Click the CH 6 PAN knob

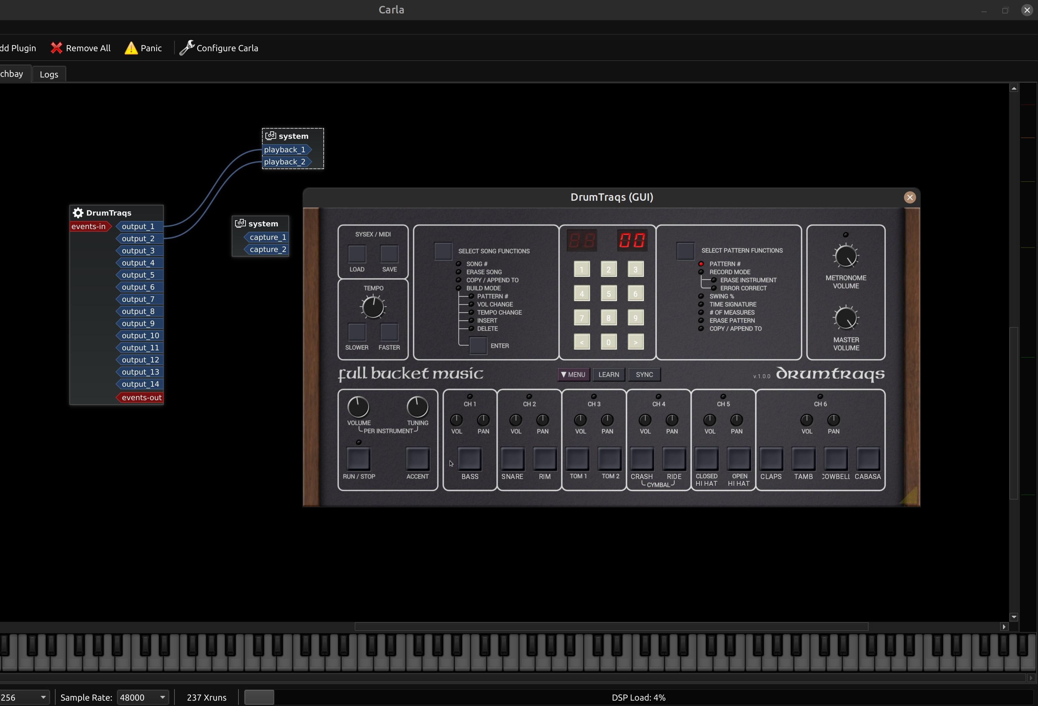tap(834, 420)
